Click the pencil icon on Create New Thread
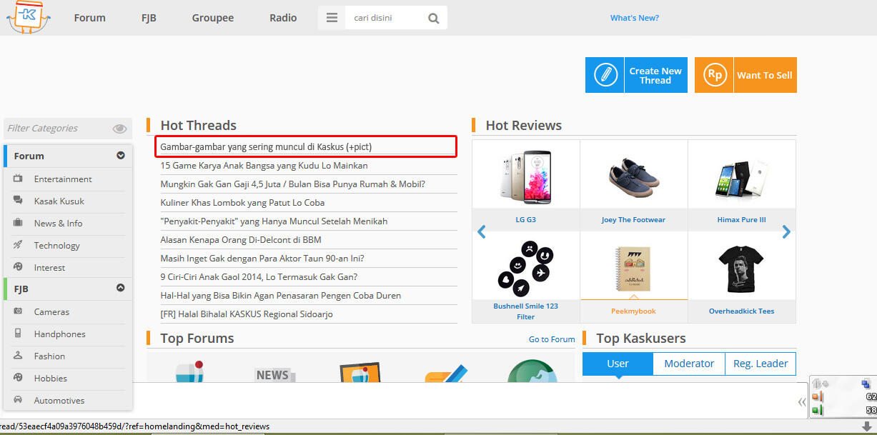This screenshot has height=435, width=877. (x=605, y=75)
